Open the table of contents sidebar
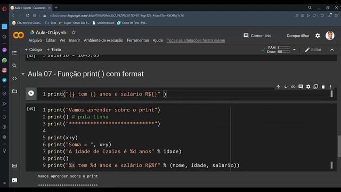The width and height of the screenshot is (341, 192). (x=14, y=53)
